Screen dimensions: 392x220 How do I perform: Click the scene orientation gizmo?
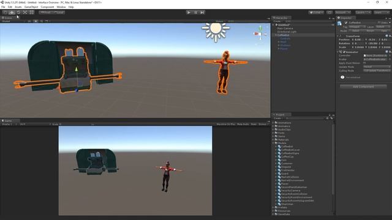click(x=260, y=34)
